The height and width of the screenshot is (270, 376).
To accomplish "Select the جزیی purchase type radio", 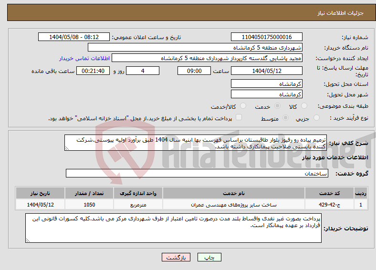I will click(x=316, y=118).
